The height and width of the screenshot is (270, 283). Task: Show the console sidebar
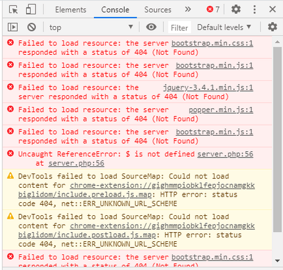pyautogui.click(x=12, y=27)
